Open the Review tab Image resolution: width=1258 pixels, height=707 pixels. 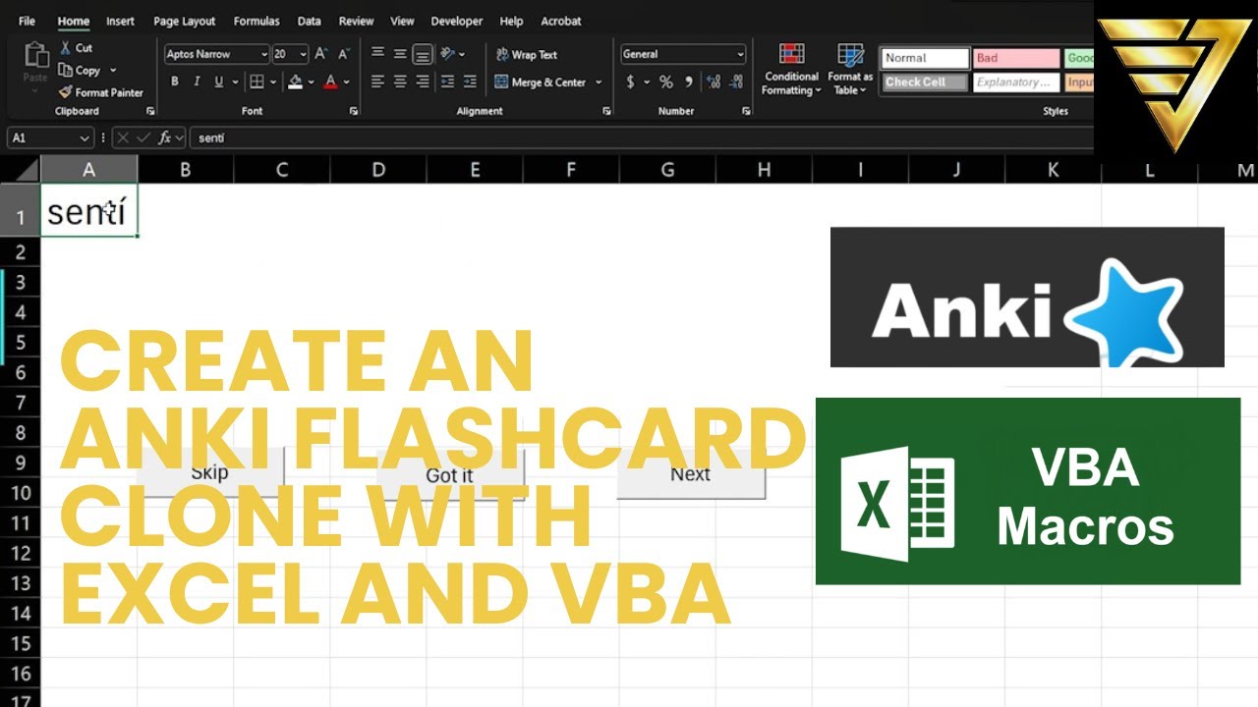coord(356,21)
